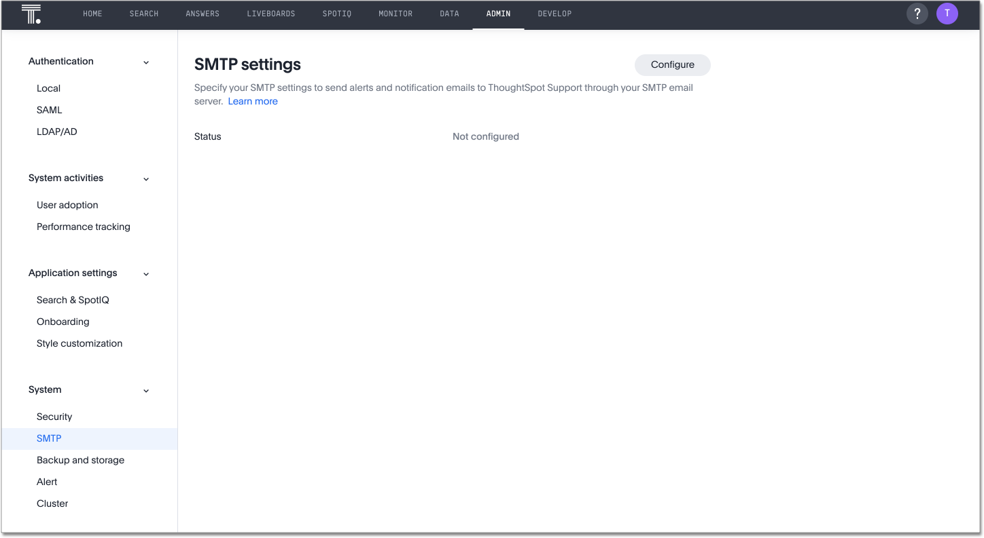Collapse the Authentication section
The height and width of the screenshot is (538, 984).
[x=145, y=62]
